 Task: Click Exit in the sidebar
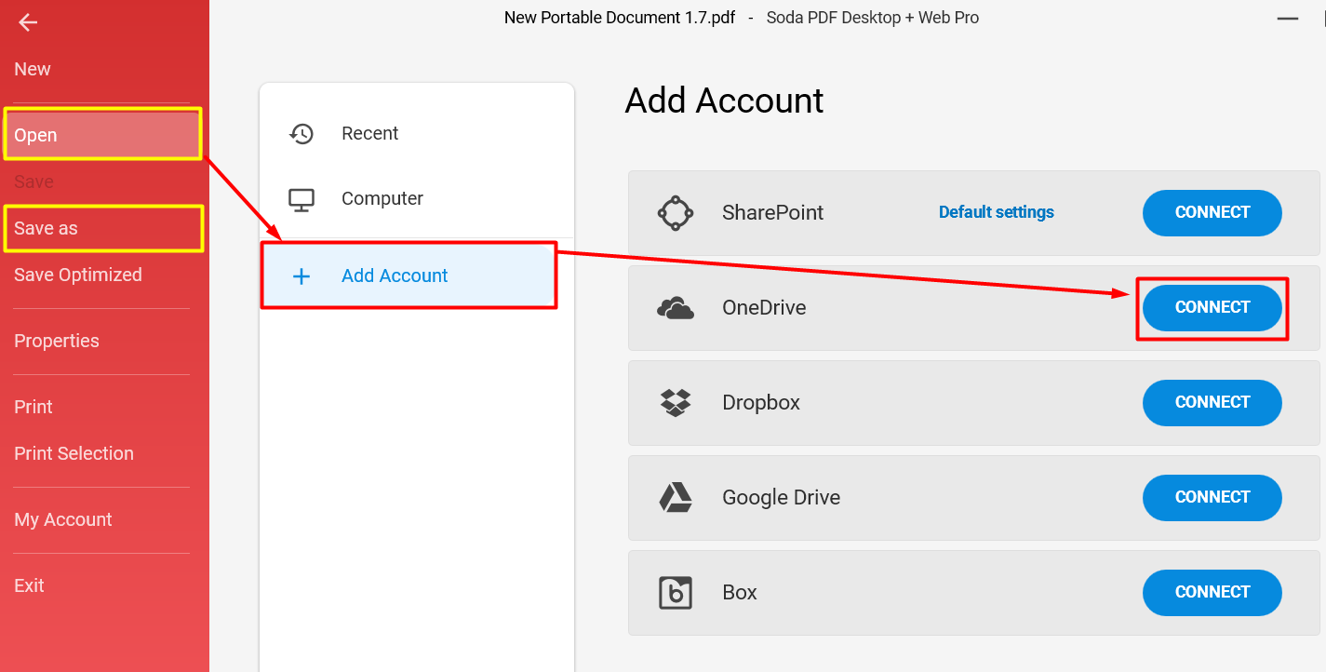tap(29, 585)
